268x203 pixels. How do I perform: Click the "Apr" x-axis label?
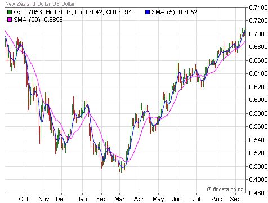139,199
